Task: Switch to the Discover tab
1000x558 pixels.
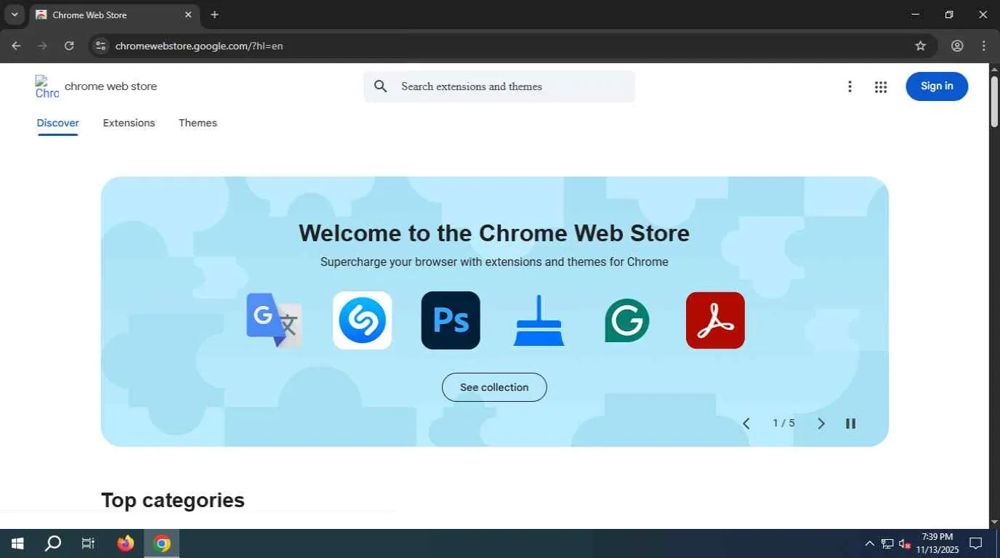Action: pyautogui.click(x=58, y=123)
